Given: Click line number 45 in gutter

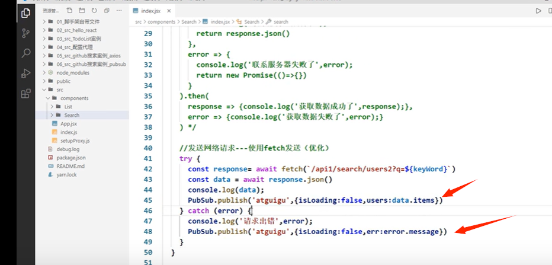Looking at the screenshot, I should coord(148,200).
